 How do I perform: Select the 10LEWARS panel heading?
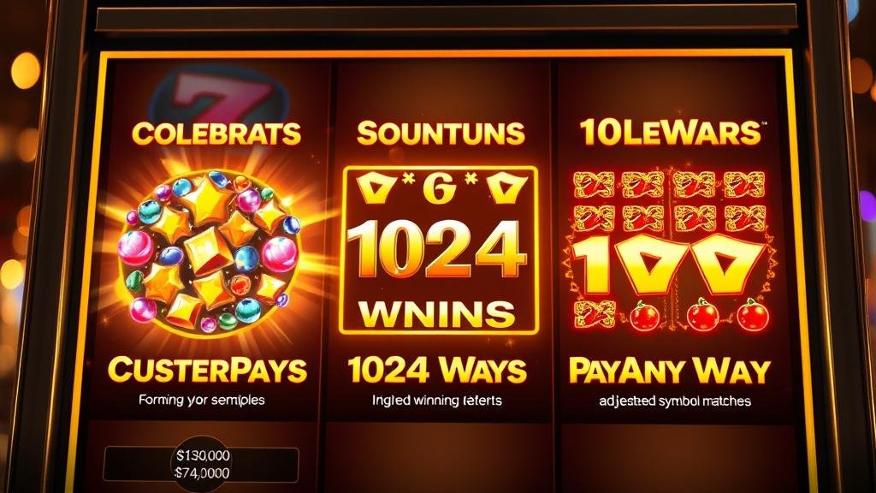tap(670, 133)
